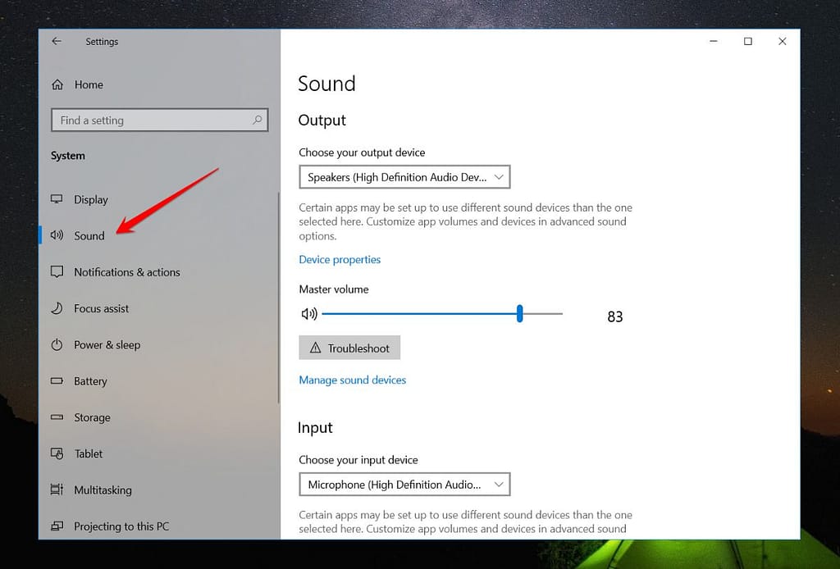Image resolution: width=840 pixels, height=569 pixels.
Task: Click the Sound speaker icon in sidebar
Action: tap(57, 235)
